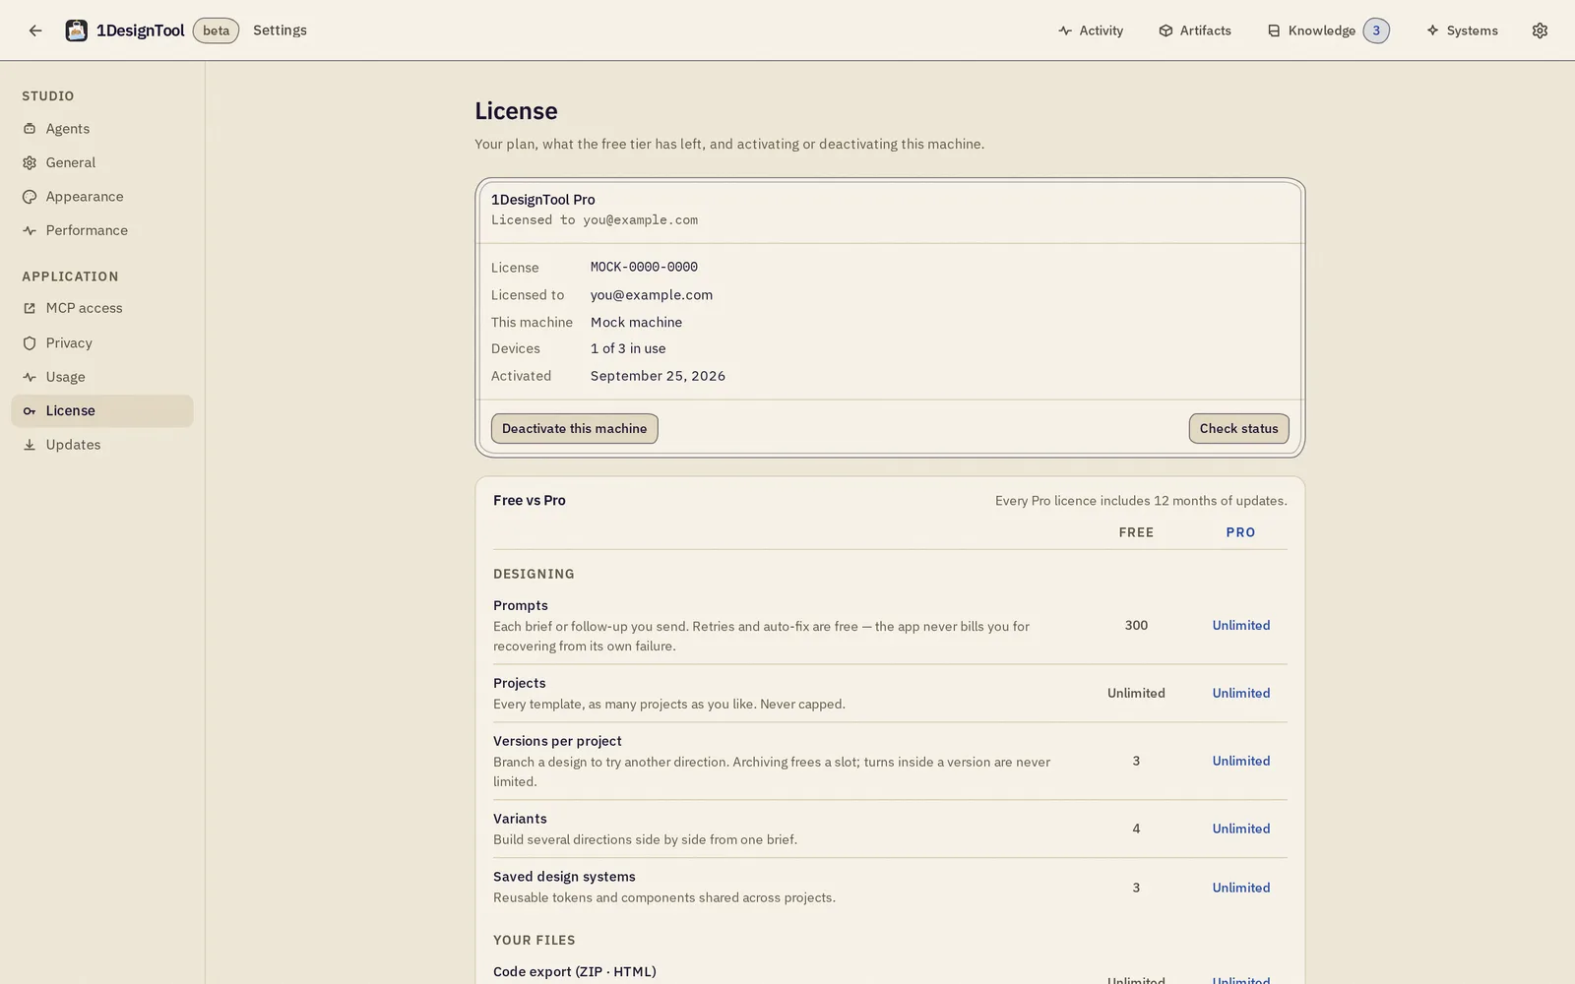Go to Performance settings

tap(102, 230)
